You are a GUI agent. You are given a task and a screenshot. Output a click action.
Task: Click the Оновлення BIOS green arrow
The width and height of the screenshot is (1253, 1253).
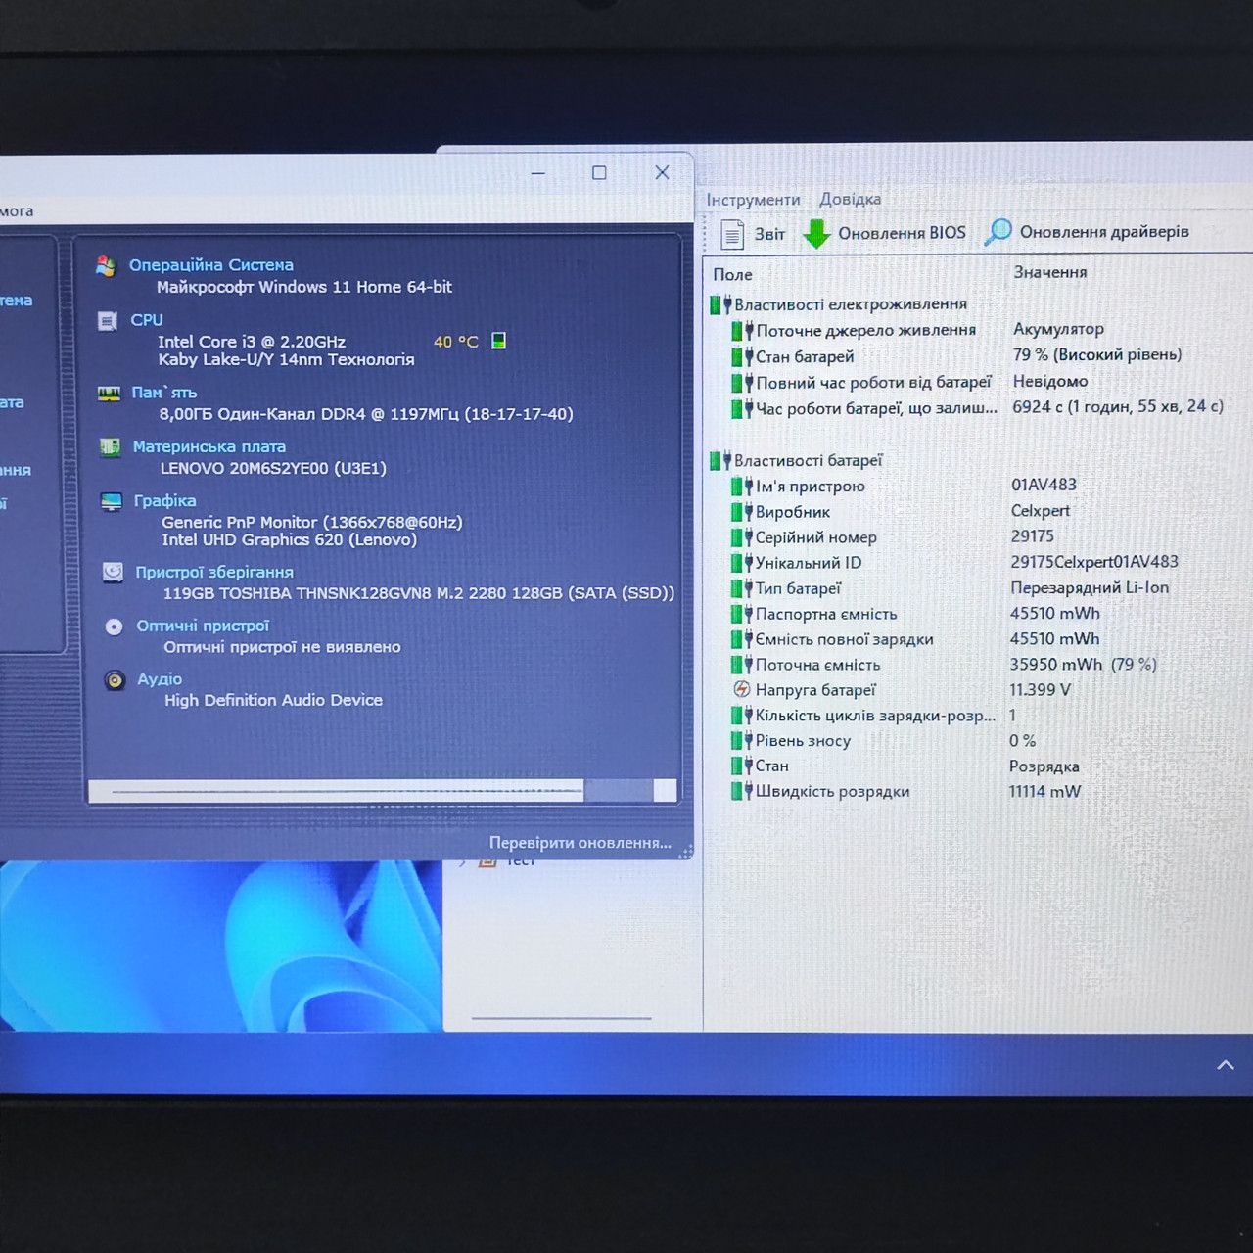click(x=816, y=234)
